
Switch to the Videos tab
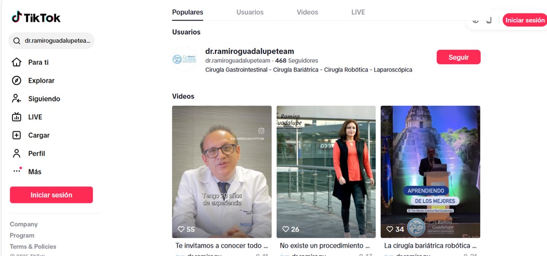tap(307, 12)
